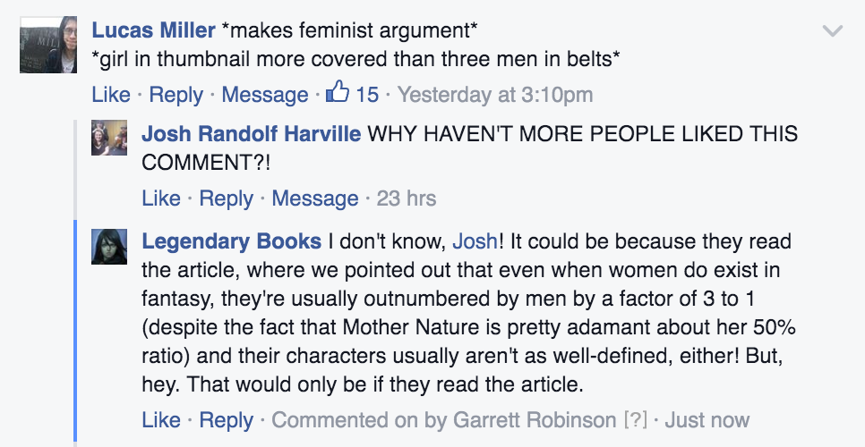Reply to Josh Randolf Harville's comment

point(226,198)
